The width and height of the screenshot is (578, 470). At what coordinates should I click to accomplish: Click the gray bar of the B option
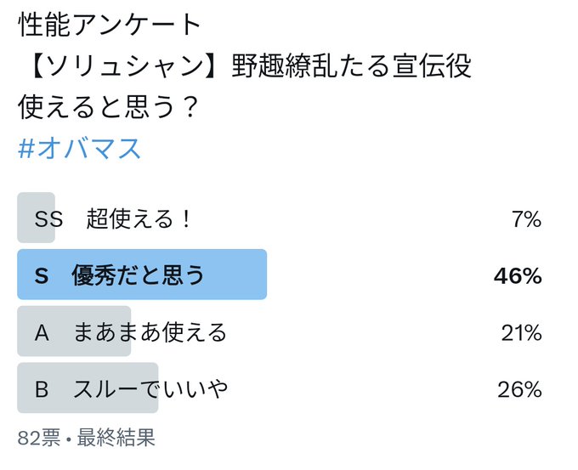[88, 388]
